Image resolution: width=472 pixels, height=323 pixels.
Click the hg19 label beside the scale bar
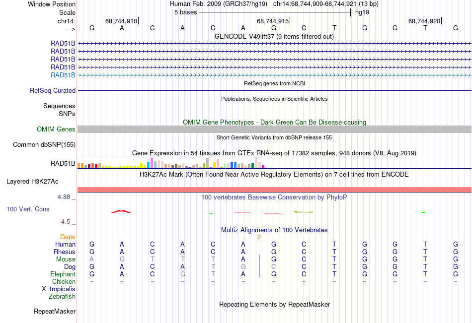click(x=362, y=12)
